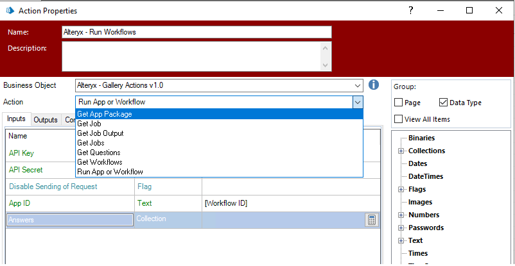Minimize the Action Properties window
Screen dimensions: 515x266
point(441,10)
